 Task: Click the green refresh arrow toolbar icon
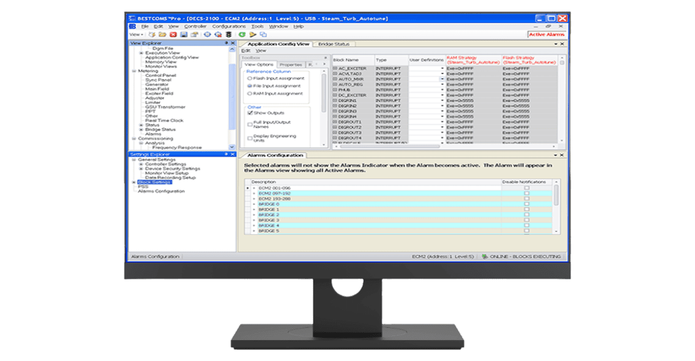(242, 35)
